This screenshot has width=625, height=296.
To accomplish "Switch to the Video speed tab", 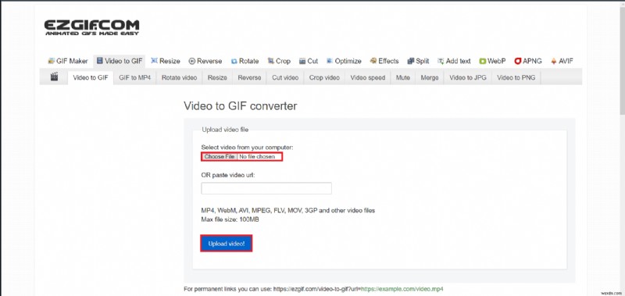I will tap(368, 77).
